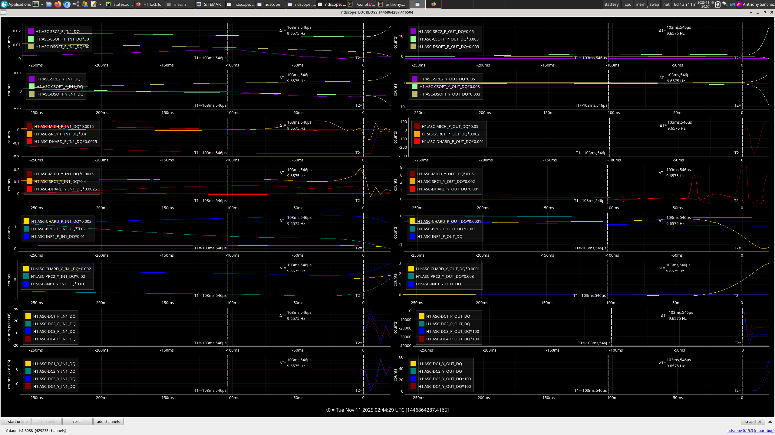This screenshot has width=775, height=435.
Task: Expand the triangle next to the snapshot button
Action: 770,421
